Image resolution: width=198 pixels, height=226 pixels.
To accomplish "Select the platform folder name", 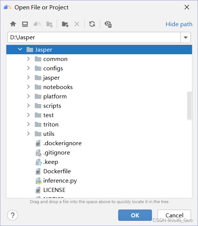I will tap(55, 97).
